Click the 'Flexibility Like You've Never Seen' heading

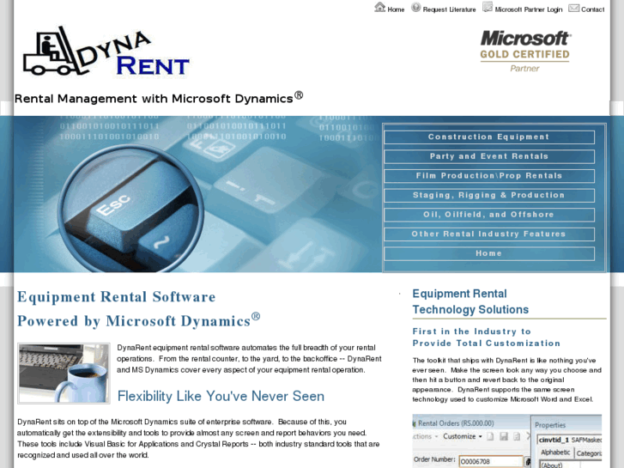(x=221, y=397)
